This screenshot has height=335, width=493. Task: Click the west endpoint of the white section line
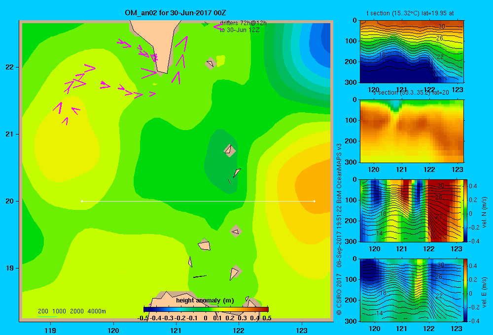(x=82, y=201)
